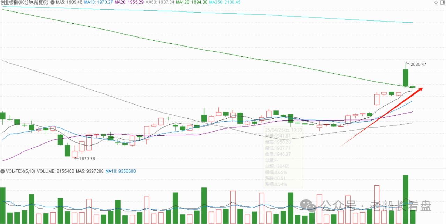
Task: Click the diamond icon at top right
Action: click(436, 2)
